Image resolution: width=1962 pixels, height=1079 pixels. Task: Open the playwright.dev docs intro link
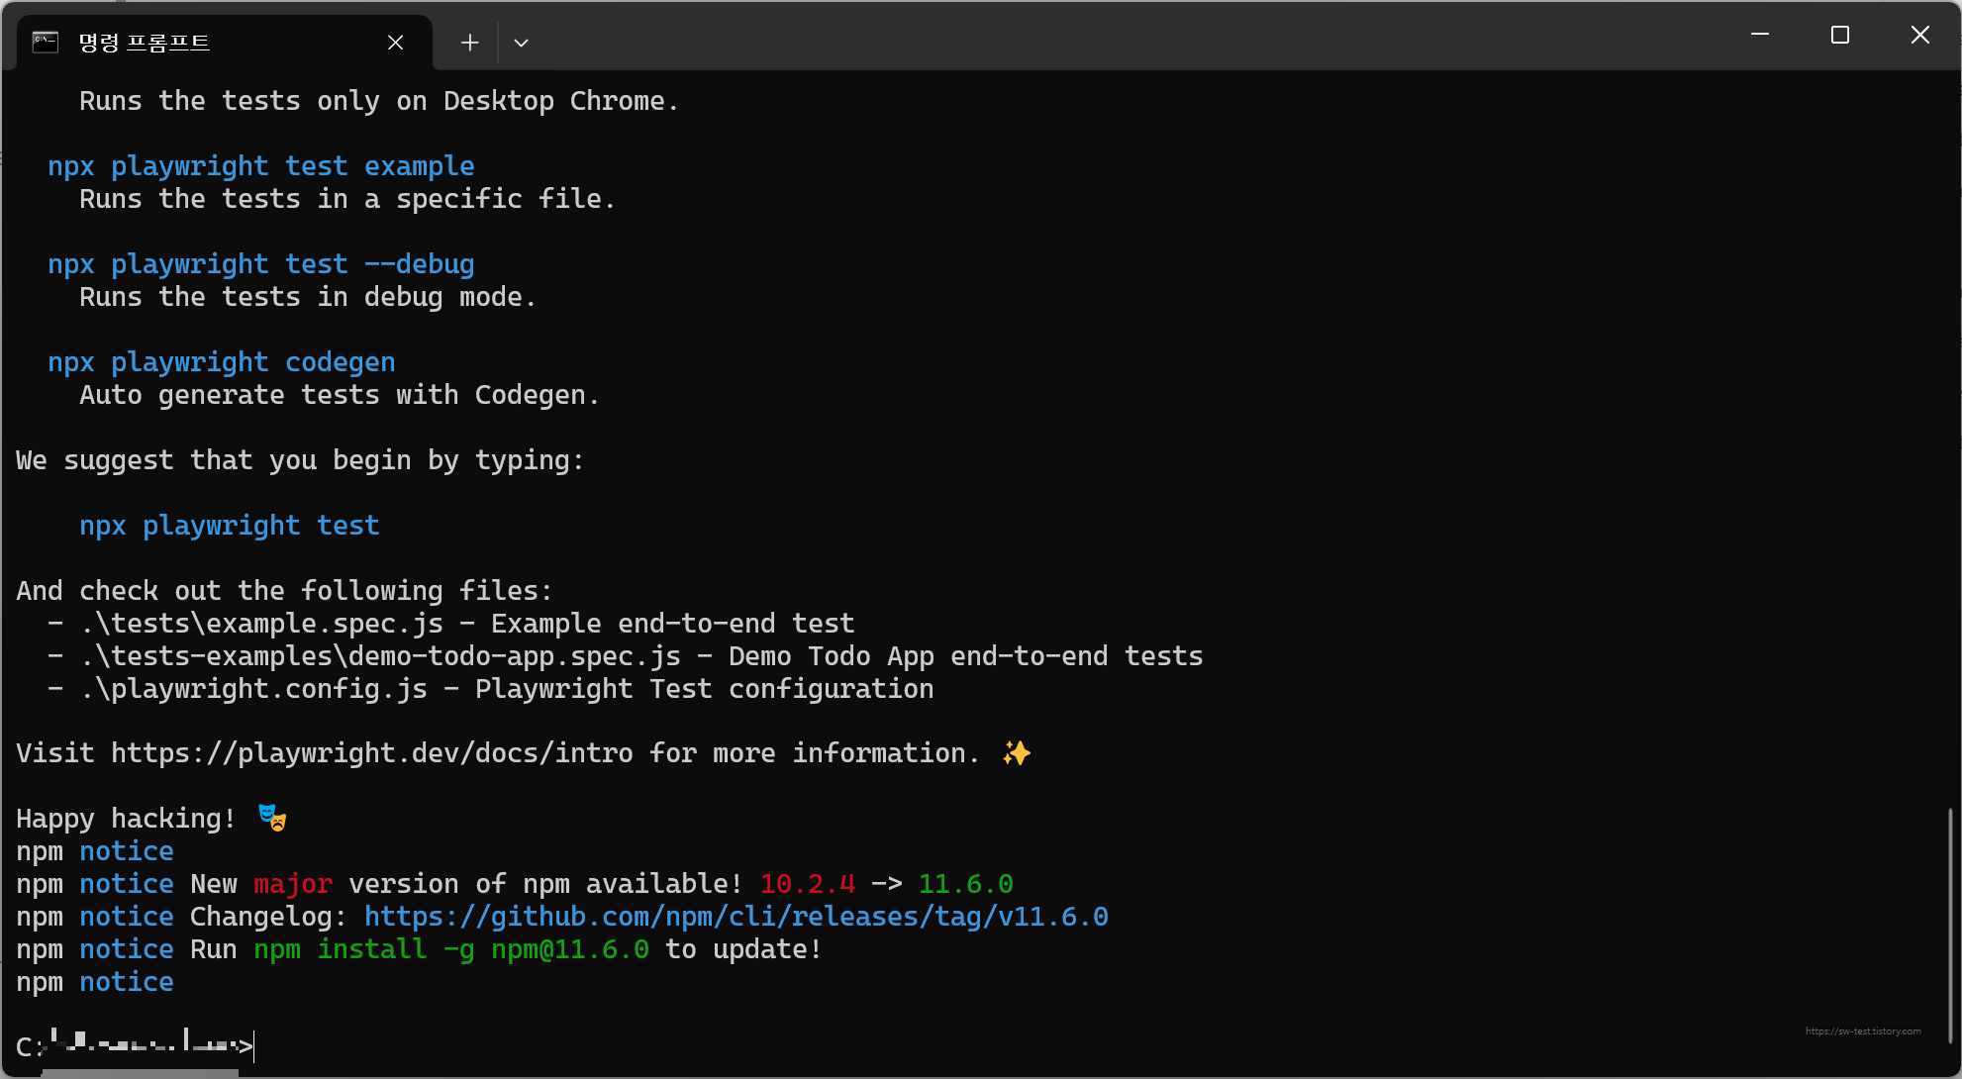[371, 753]
